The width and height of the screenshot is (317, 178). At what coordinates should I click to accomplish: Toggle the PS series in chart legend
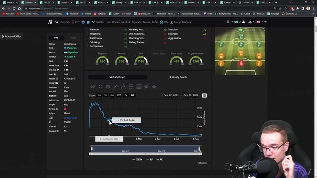pyautogui.click(x=149, y=159)
